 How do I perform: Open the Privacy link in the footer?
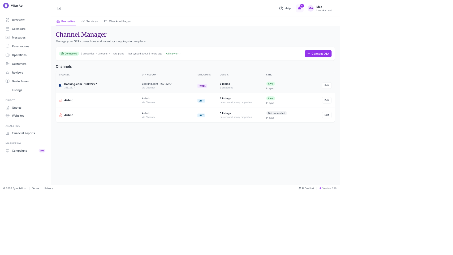tap(49, 188)
